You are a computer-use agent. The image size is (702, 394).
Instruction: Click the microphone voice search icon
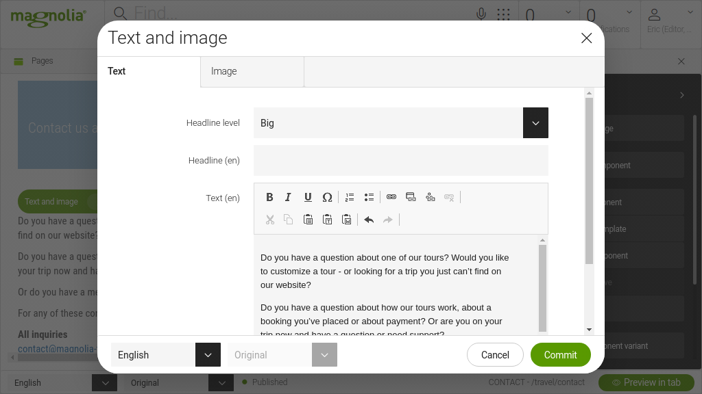point(481,14)
